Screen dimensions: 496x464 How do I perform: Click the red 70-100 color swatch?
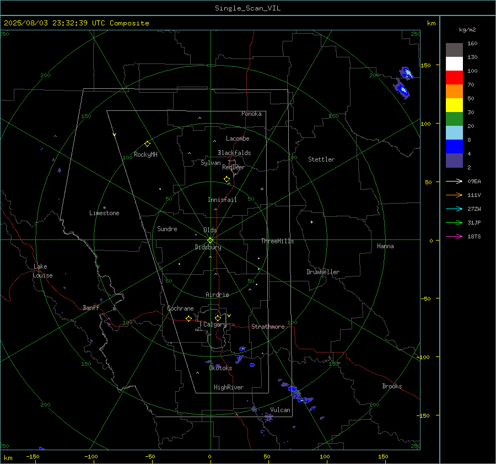click(x=454, y=78)
